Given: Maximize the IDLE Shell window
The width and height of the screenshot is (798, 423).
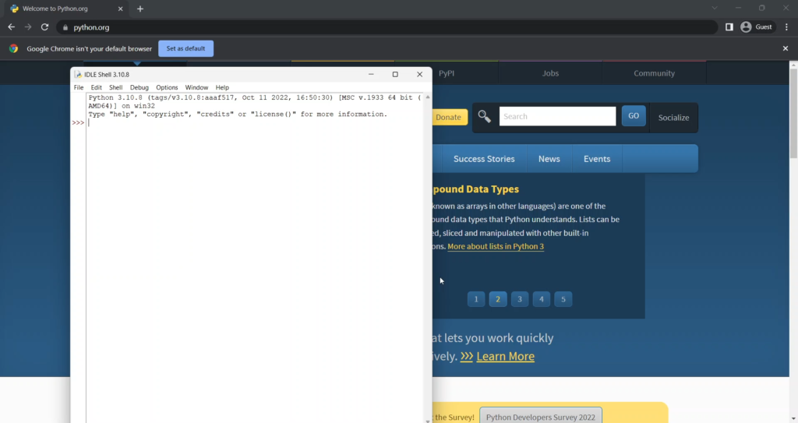Looking at the screenshot, I should pyautogui.click(x=395, y=74).
